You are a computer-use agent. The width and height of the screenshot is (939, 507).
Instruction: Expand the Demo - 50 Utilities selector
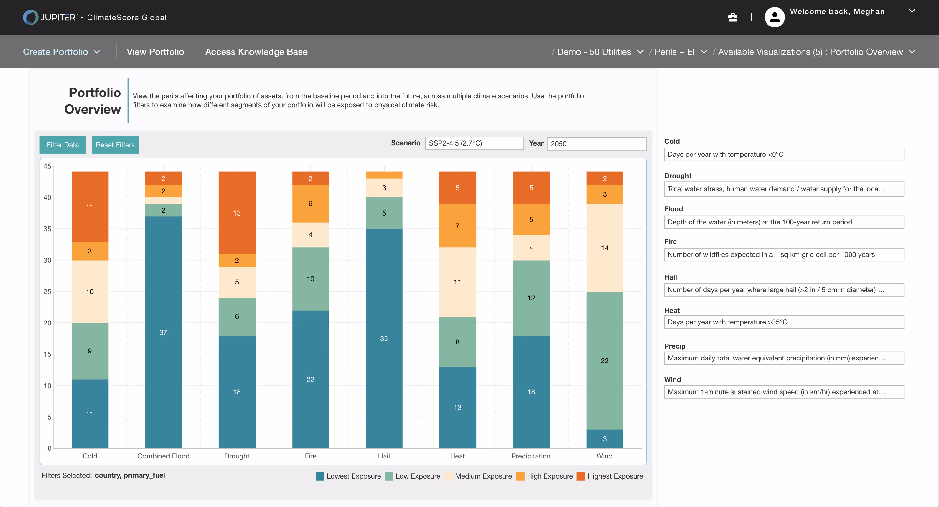click(599, 52)
